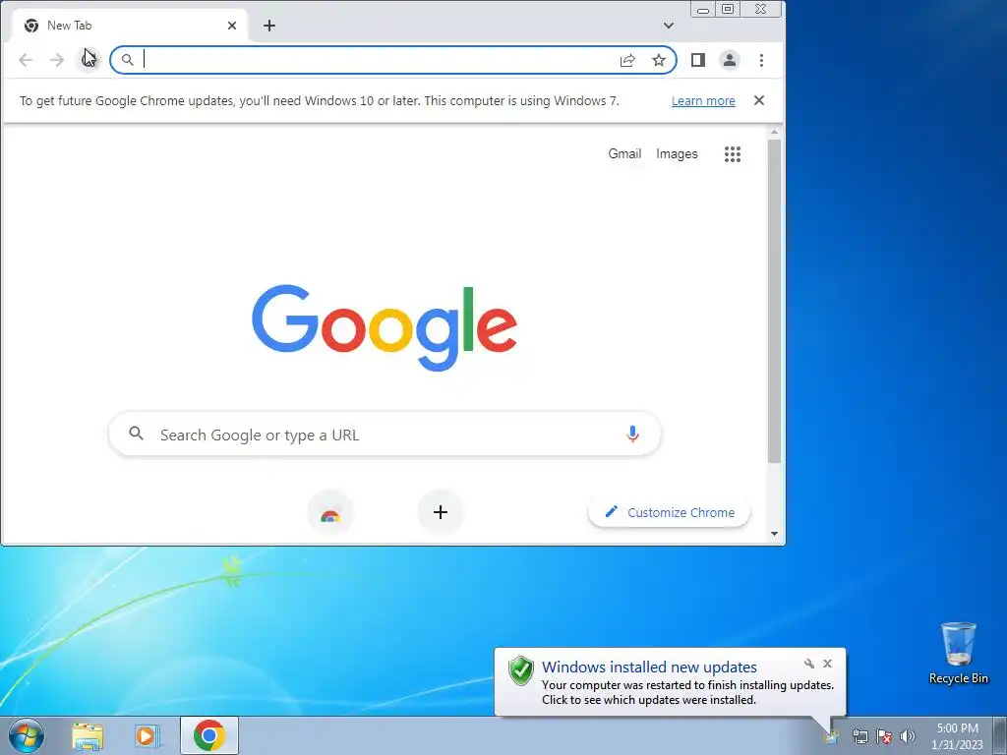The height and width of the screenshot is (755, 1007).
Task: Start voice search with the microphone icon
Action: click(632, 435)
